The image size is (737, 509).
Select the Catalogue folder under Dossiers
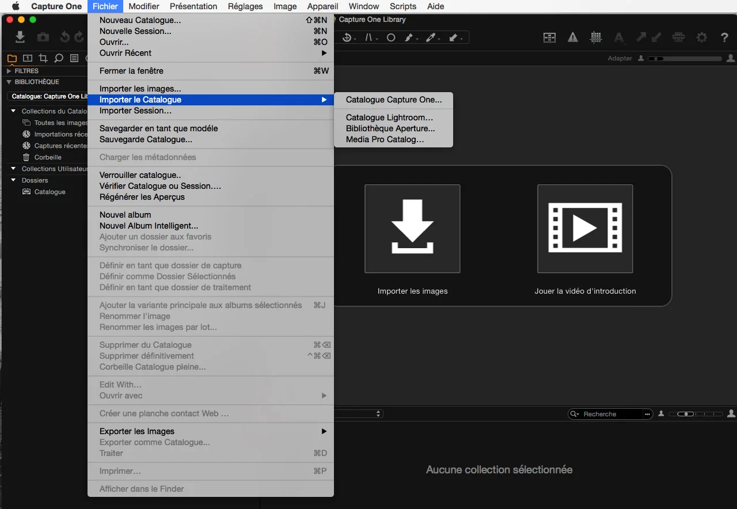pyautogui.click(x=50, y=192)
